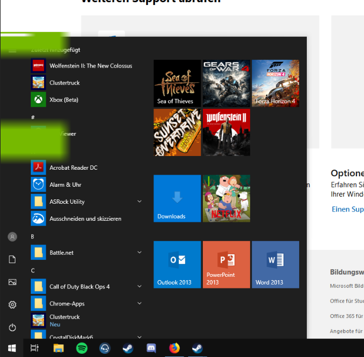Open Ausschneiden und skizzieren app

point(86,219)
